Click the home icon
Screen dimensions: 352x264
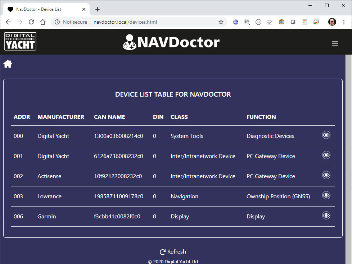(x=8, y=64)
